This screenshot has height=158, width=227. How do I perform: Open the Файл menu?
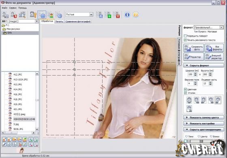coord(4,8)
